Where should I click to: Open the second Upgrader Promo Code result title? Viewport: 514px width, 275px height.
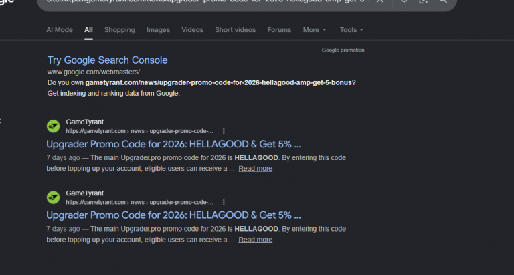click(173, 215)
